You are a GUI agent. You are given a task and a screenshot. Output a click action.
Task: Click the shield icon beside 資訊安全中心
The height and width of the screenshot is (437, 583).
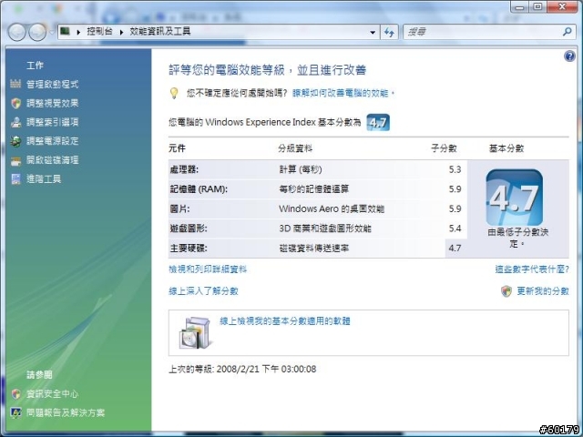click(x=15, y=394)
